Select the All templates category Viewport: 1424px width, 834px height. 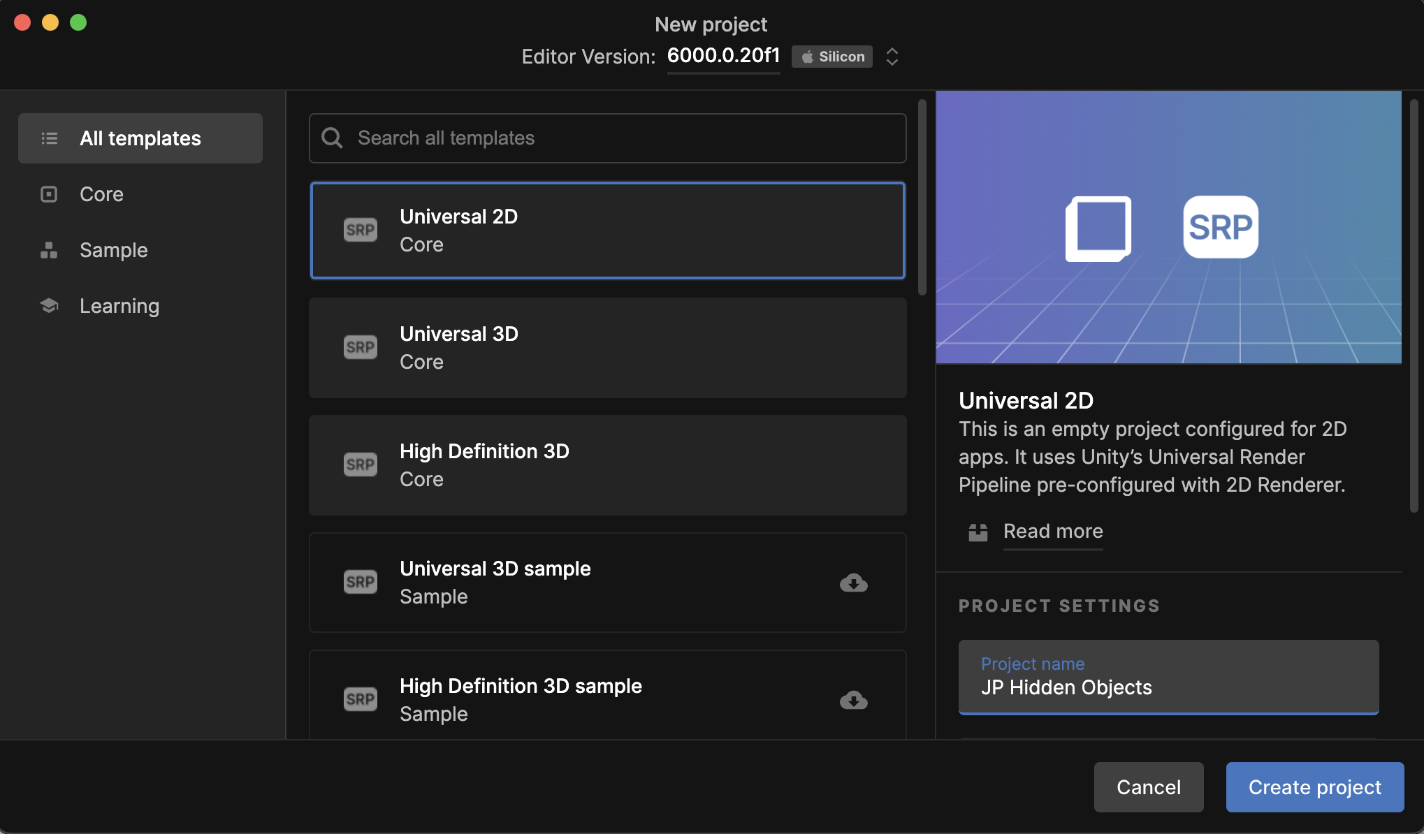pos(140,138)
